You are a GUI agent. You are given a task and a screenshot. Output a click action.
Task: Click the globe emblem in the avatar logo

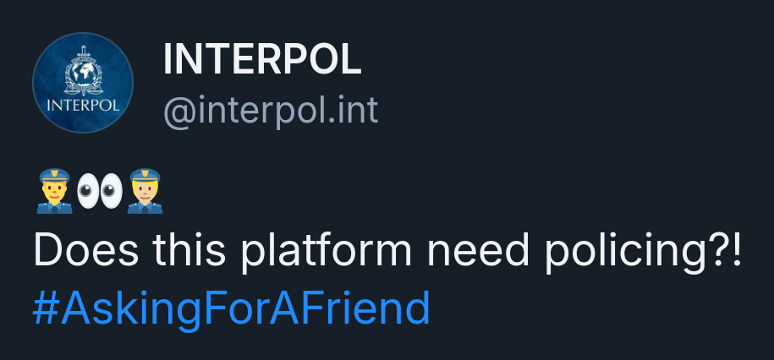tap(83, 73)
